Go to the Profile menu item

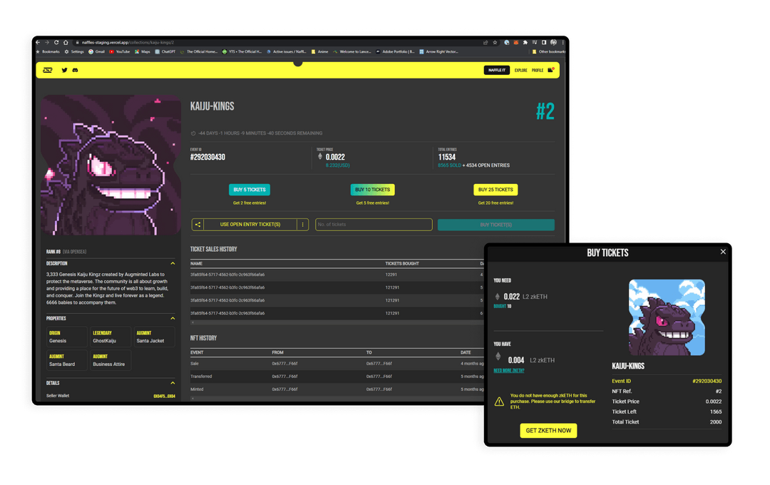537,70
